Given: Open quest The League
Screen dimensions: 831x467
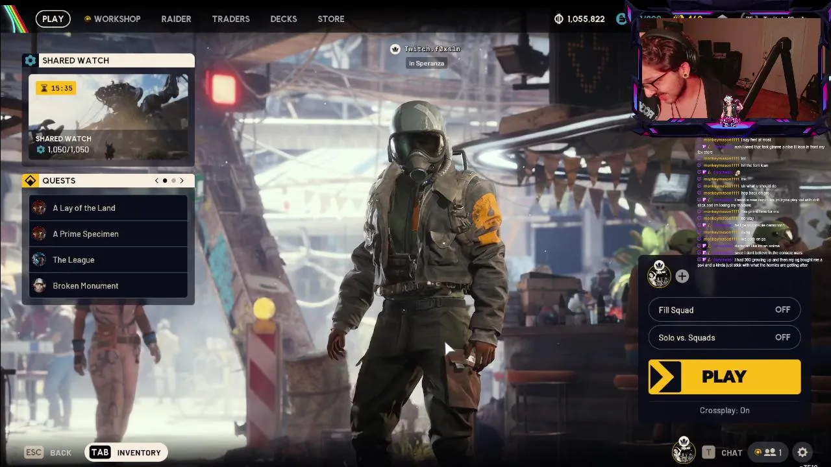Looking at the screenshot, I should 108,259.
